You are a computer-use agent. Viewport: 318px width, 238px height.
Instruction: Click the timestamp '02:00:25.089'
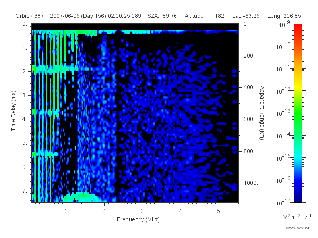[124, 16]
